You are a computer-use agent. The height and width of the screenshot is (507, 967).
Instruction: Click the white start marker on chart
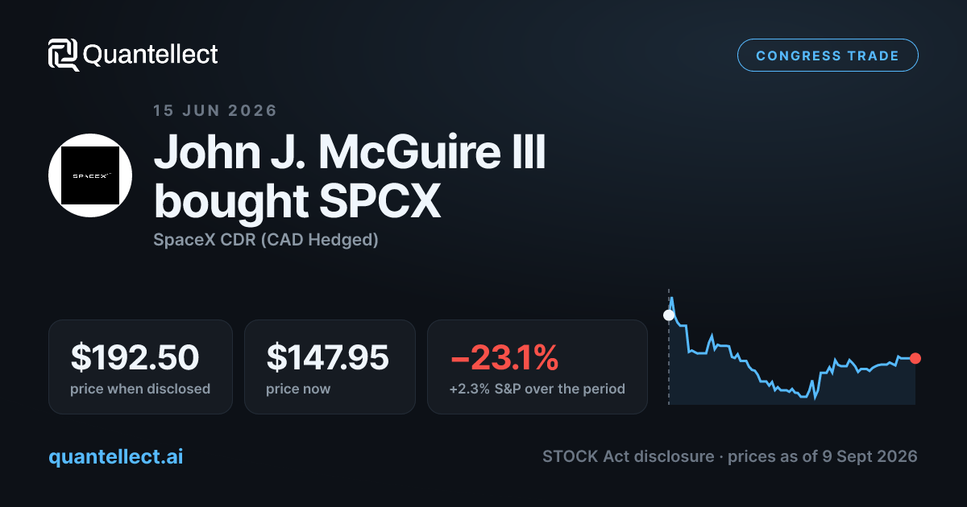[x=668, y=315]
